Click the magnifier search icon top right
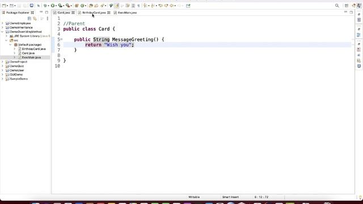The width and height of the screenshot is (363, 204). pos(337,6)
